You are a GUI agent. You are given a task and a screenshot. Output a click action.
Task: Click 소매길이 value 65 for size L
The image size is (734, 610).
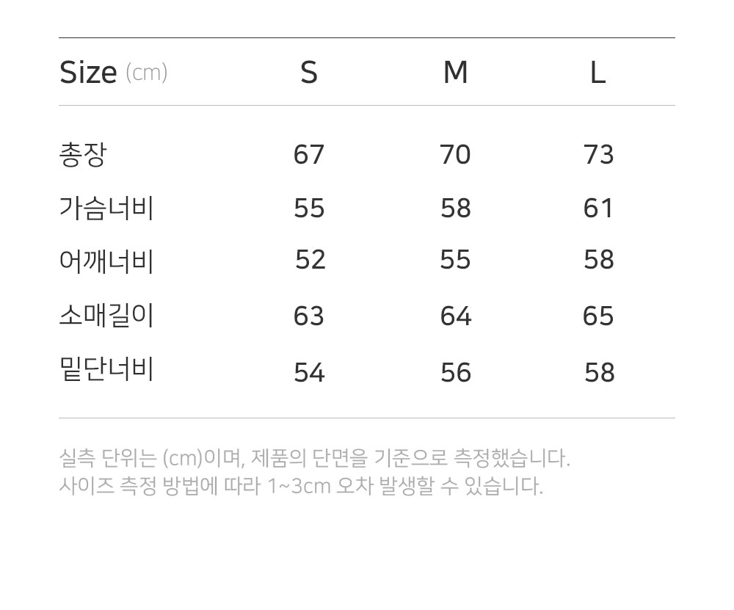pyautogui.click(x=598, y=316)
